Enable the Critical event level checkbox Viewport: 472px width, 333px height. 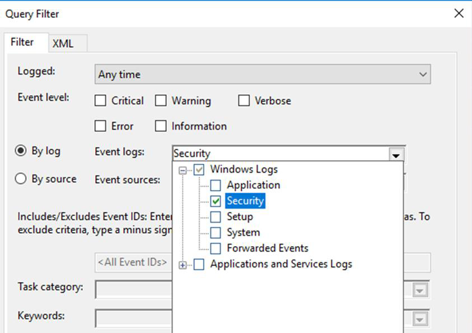point(101,100)
